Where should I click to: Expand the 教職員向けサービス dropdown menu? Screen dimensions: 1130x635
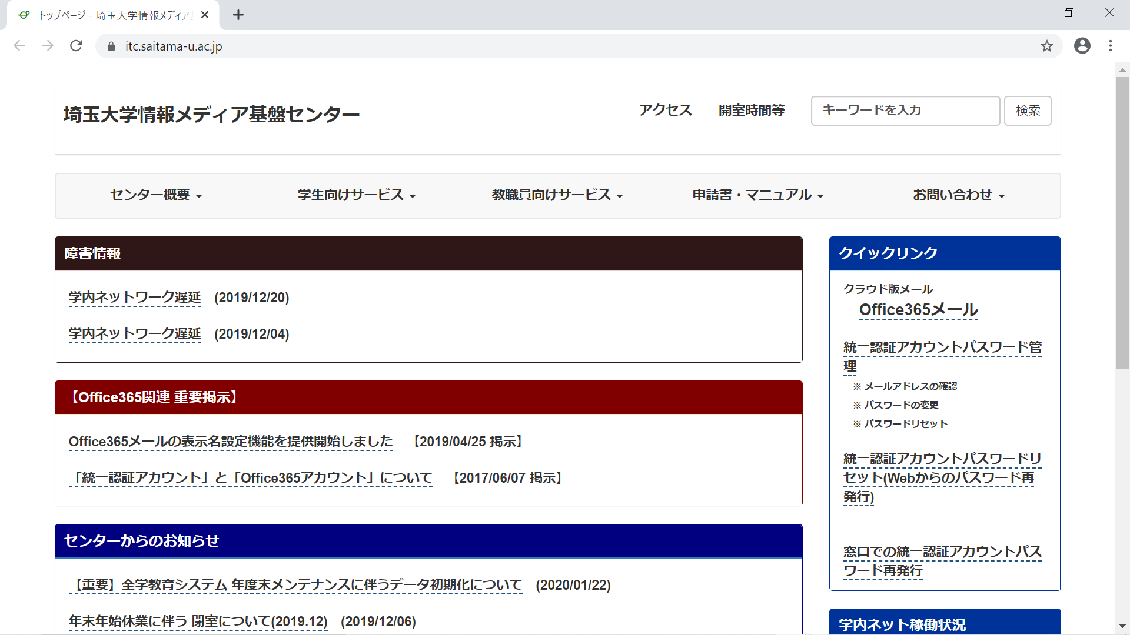tap(557, 195)
